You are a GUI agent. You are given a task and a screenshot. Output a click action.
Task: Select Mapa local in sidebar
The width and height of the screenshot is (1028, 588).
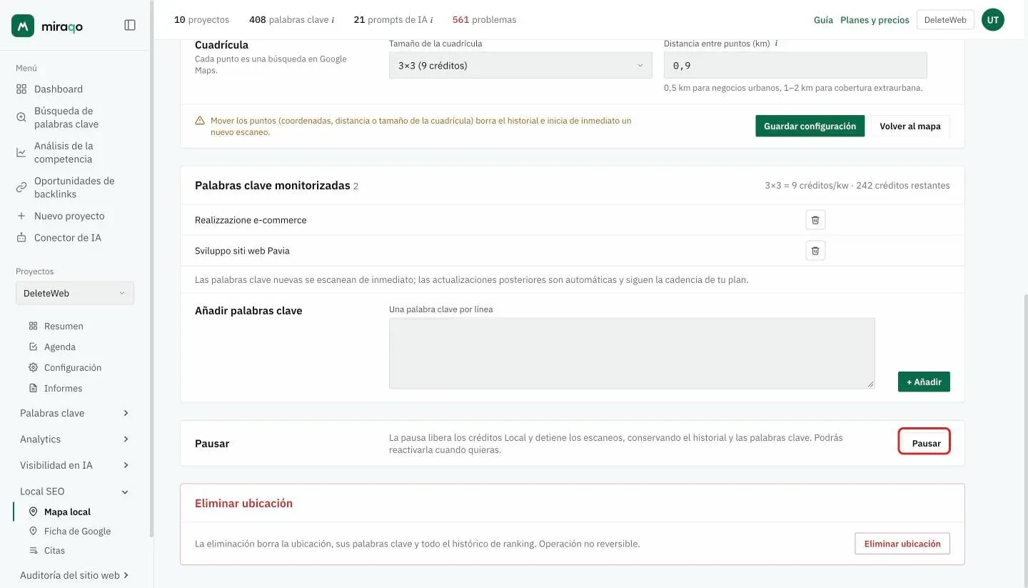67,512
